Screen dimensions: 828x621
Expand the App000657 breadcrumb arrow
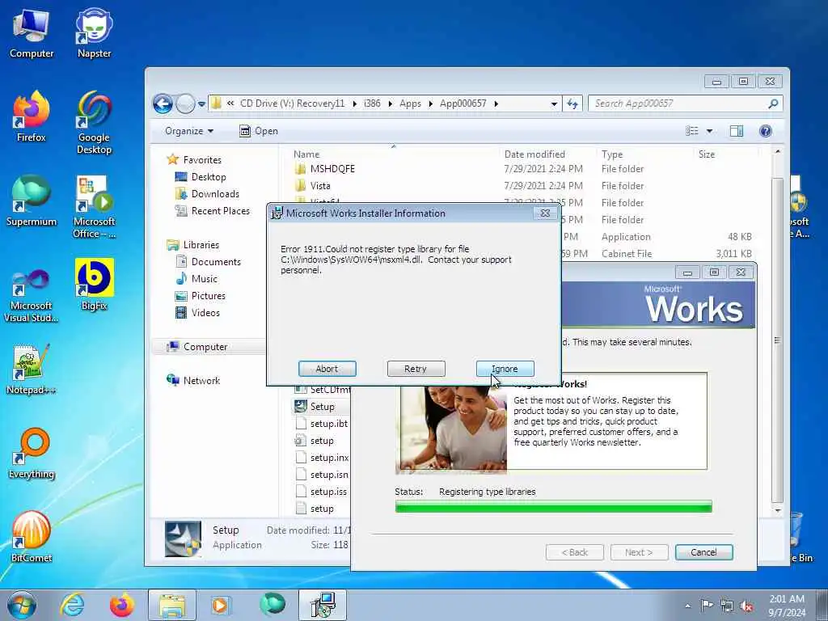(496, 103)
